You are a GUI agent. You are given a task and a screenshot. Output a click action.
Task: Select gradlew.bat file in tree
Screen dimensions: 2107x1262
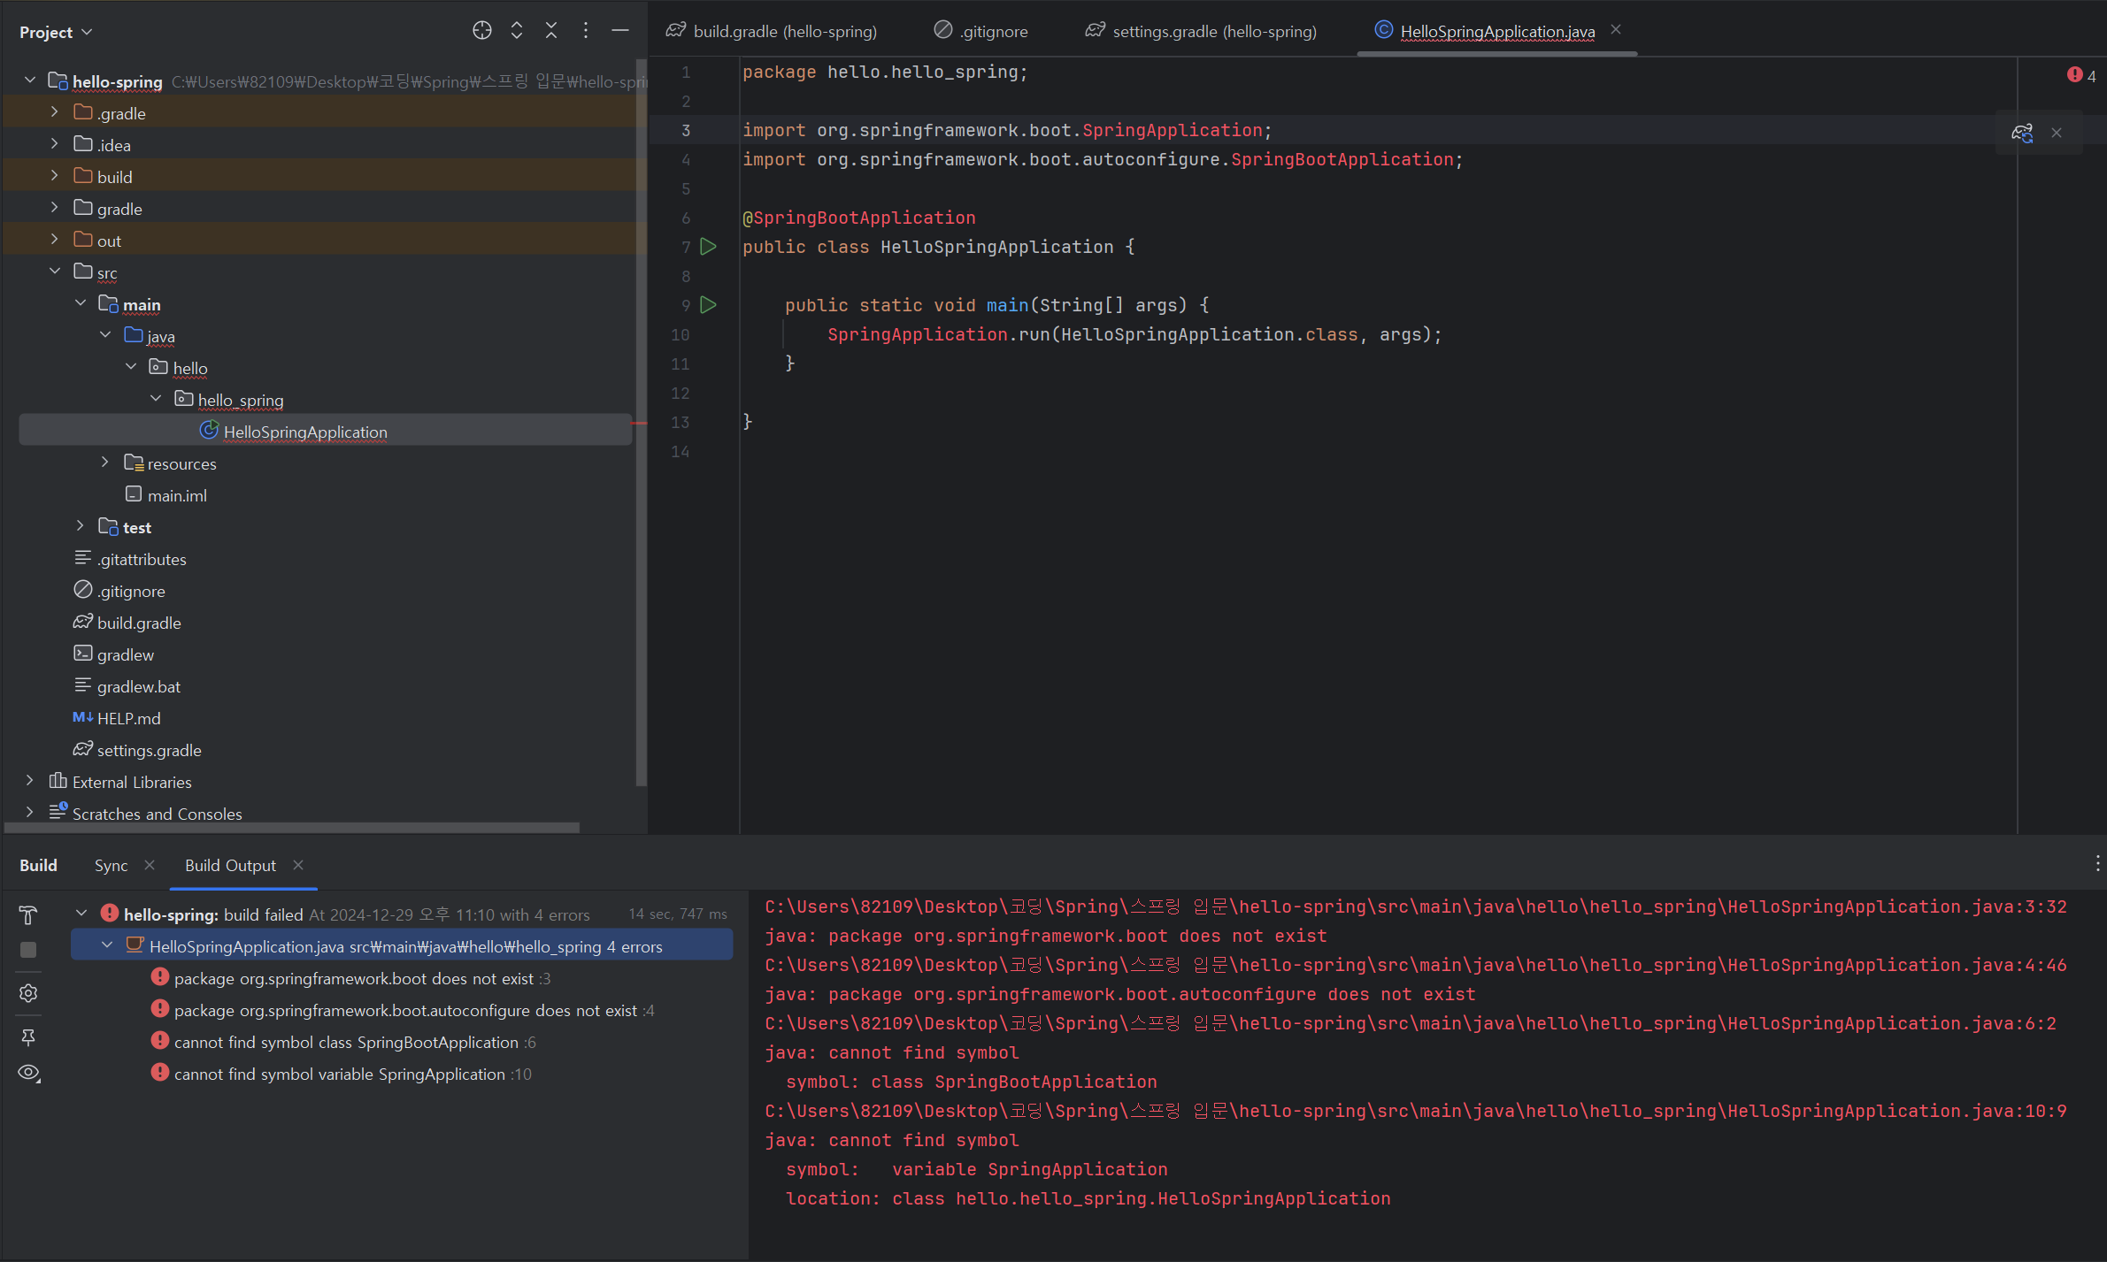pyautogui.click(x=138, y=686)
